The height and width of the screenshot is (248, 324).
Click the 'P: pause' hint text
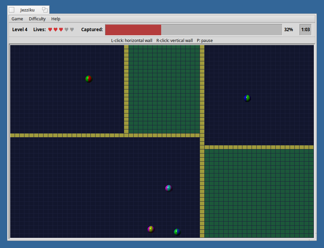tap(205, 40)
